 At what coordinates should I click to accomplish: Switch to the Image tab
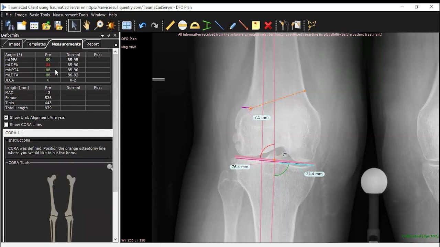tap(14, 44)
